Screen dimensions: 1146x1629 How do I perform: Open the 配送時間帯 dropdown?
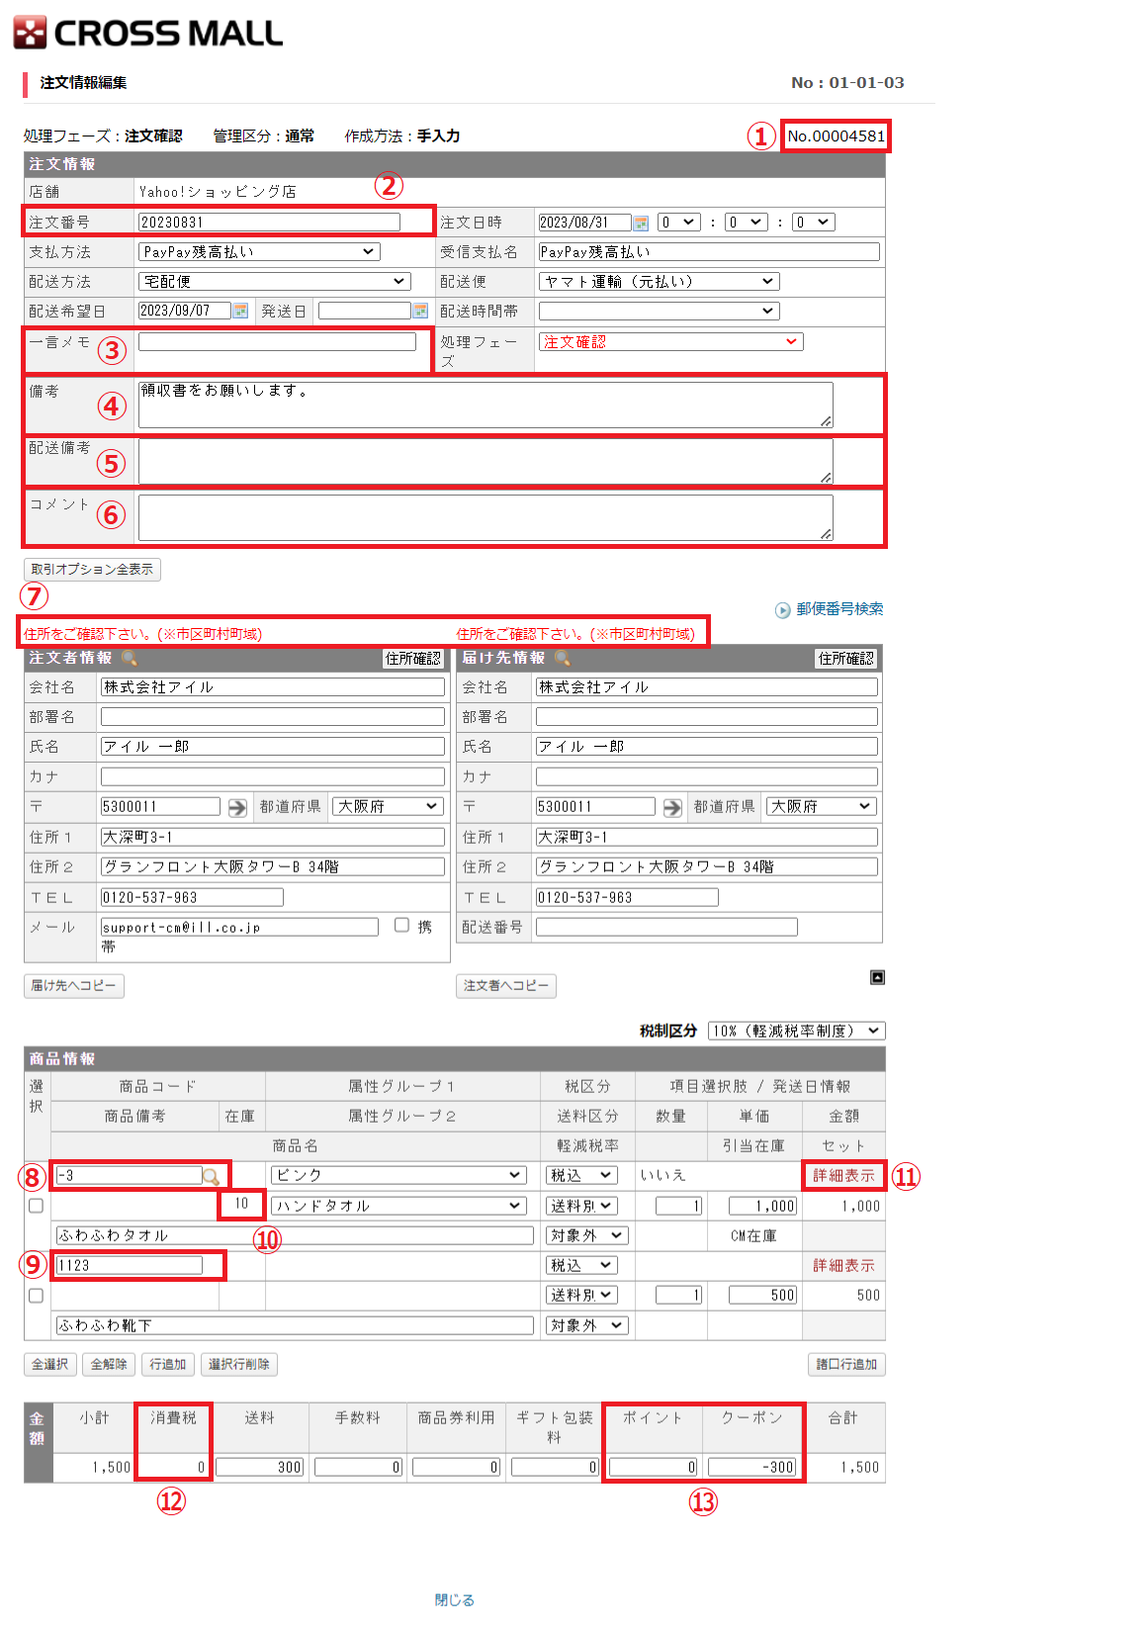660,312
